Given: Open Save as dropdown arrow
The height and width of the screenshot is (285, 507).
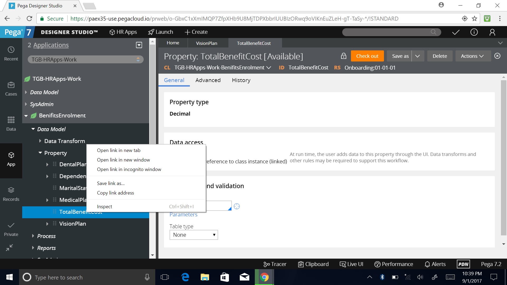Looking at the screenshot, I should coord(417,56).
